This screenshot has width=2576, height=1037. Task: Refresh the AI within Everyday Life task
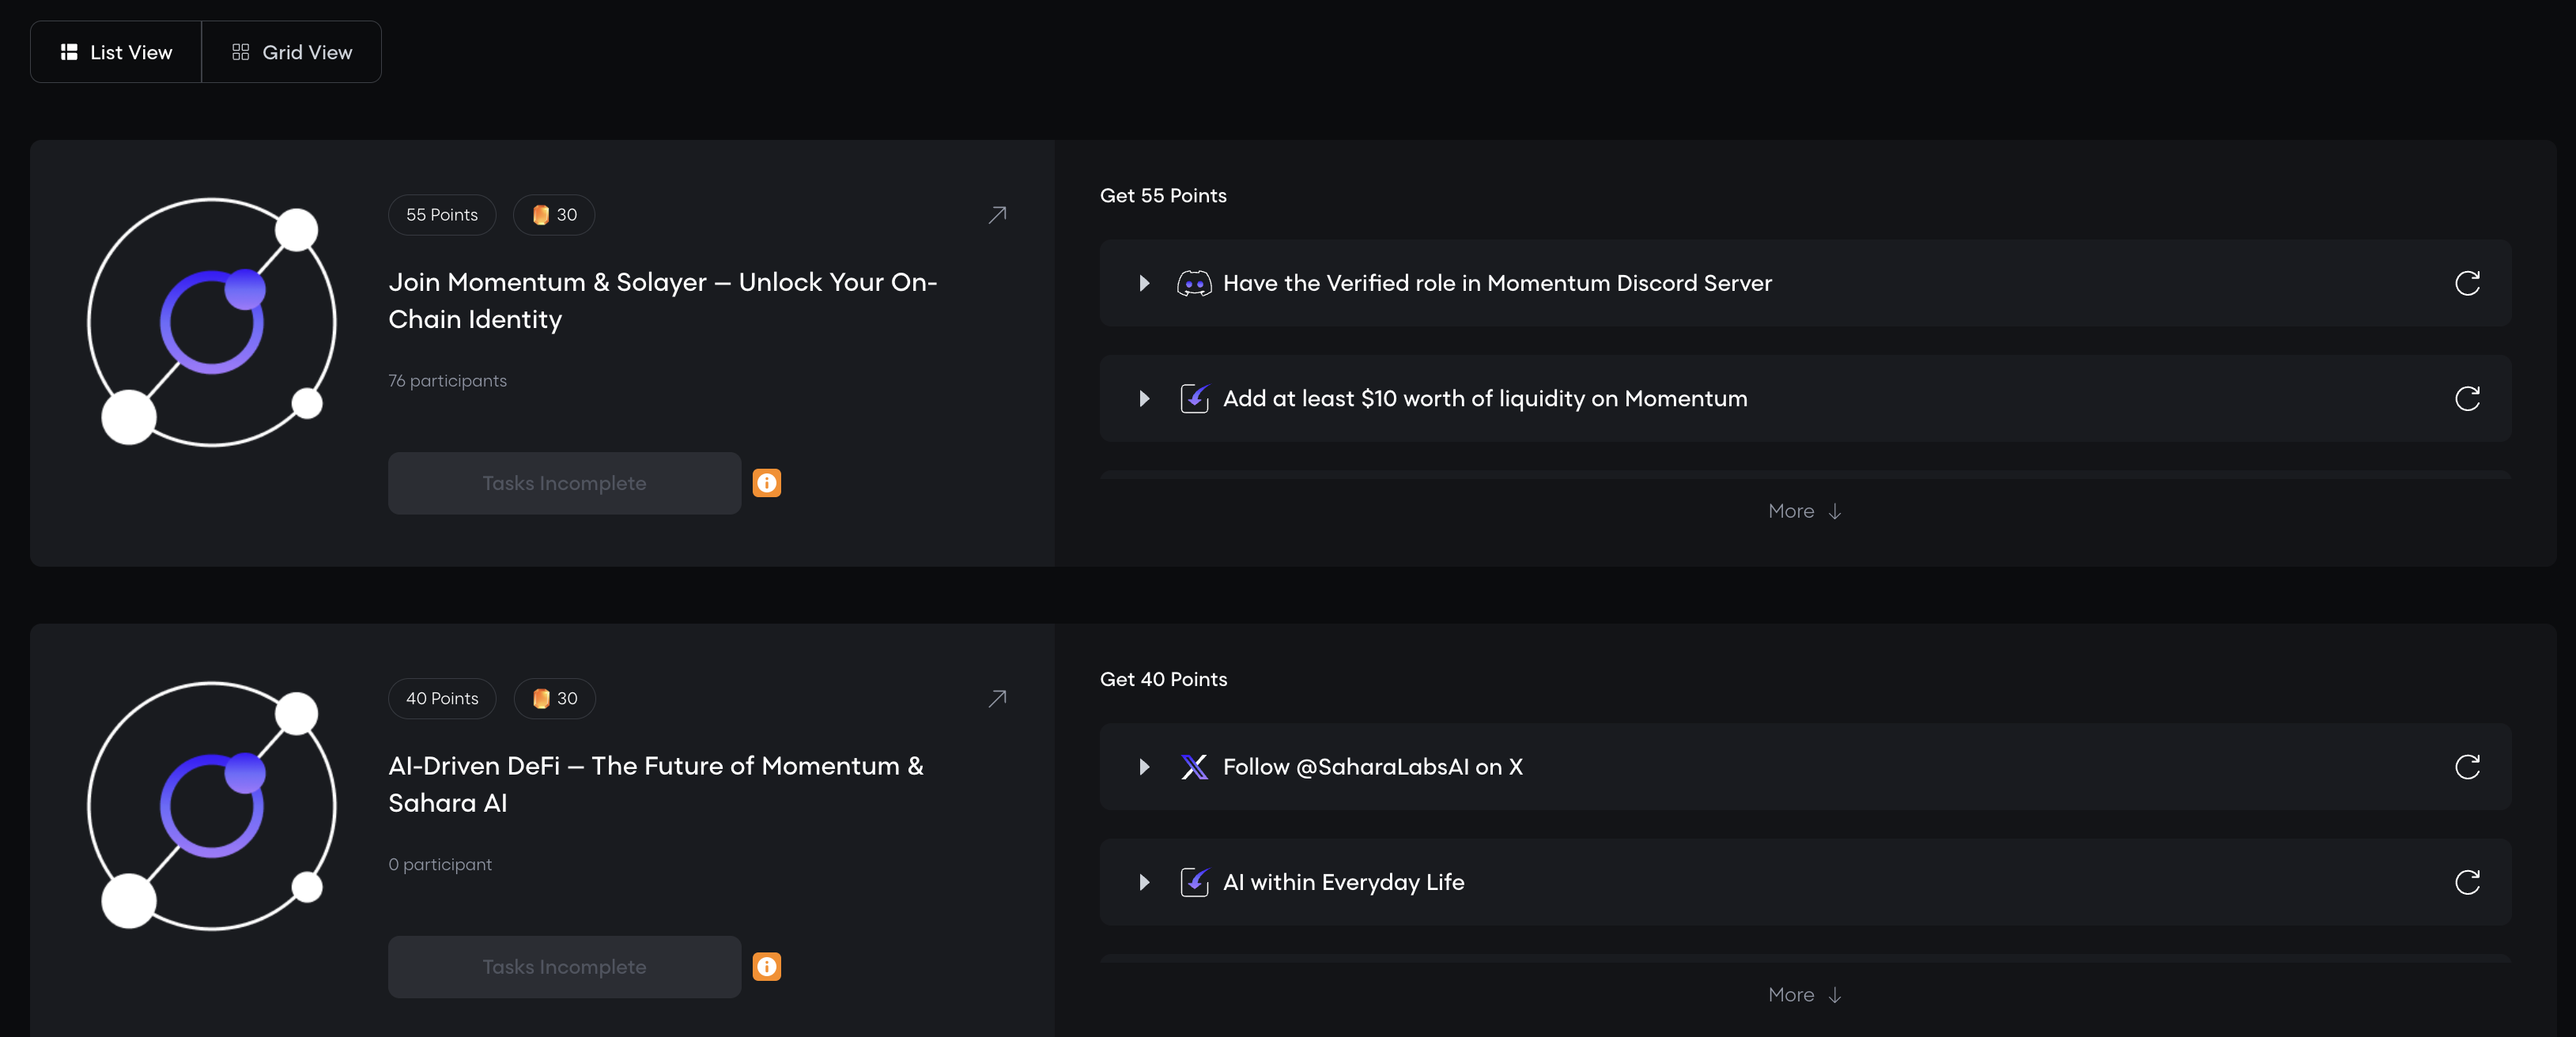2466,882
